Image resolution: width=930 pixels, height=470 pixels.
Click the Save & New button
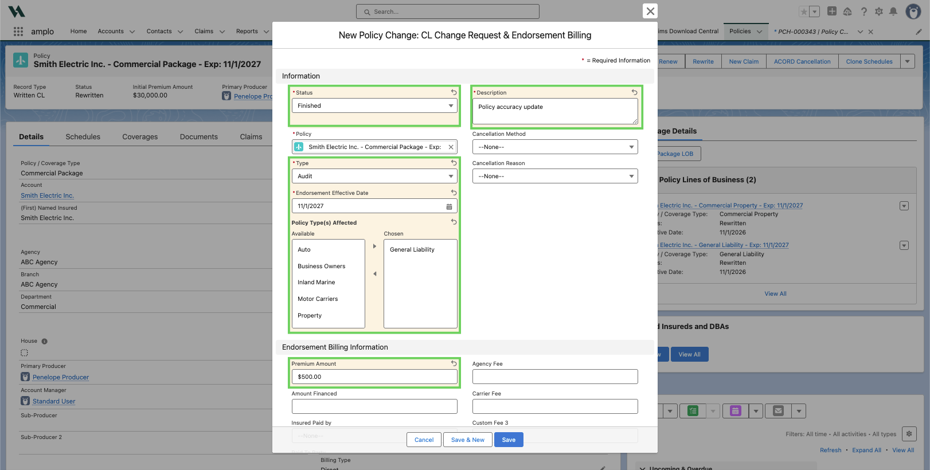(x=468, y=440)
